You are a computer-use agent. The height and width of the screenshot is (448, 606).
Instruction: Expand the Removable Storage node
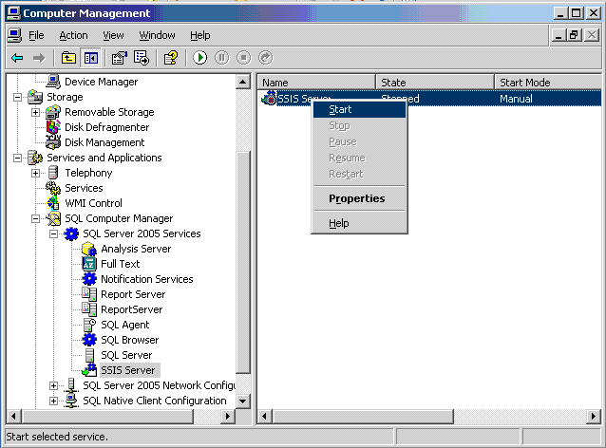[x=35, y=112]
